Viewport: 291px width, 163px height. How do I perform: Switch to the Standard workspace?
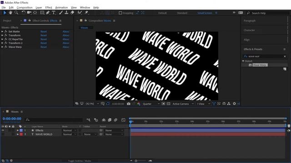click(182, 13)
